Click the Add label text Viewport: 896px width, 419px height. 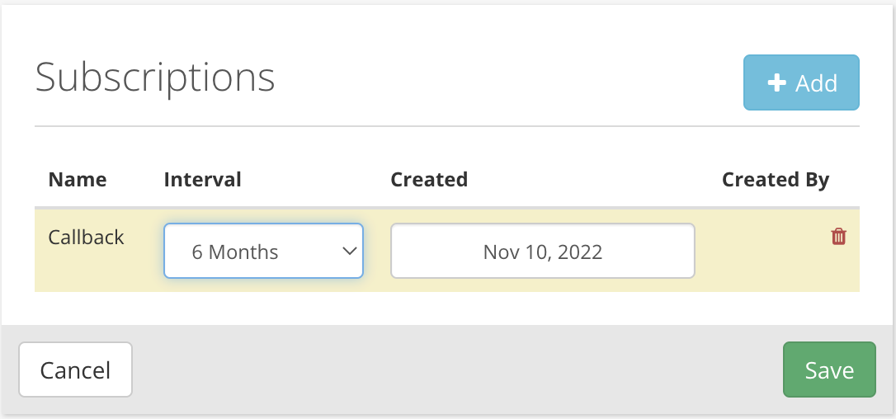coord(817,83)
